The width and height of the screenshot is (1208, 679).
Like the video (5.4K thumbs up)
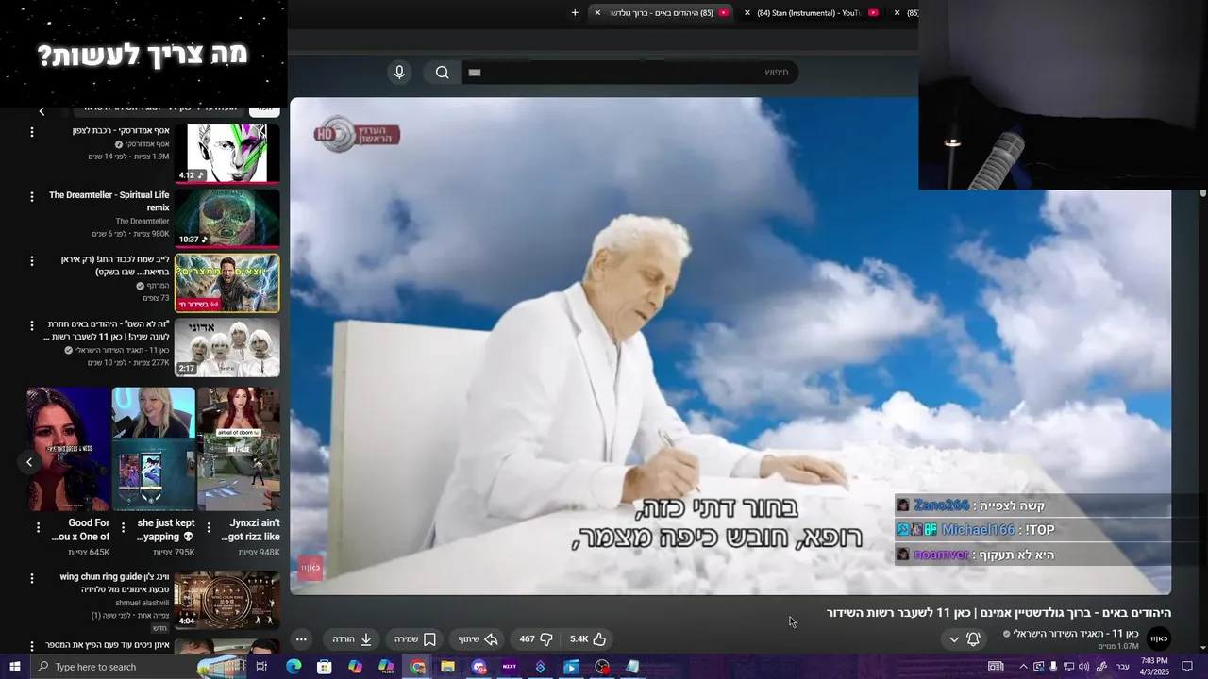pyautogui.click(x=588, y=638)
